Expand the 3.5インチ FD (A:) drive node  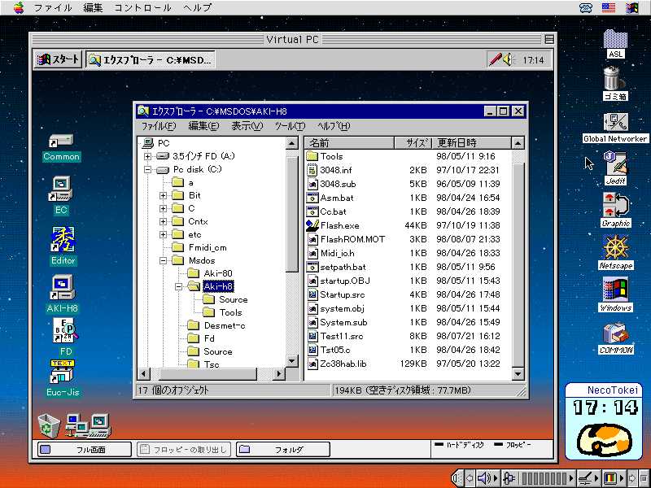148,156
